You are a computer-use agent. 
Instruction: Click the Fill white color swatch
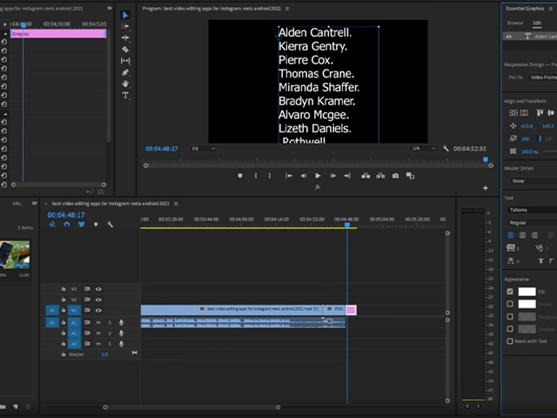pos(527,292)
